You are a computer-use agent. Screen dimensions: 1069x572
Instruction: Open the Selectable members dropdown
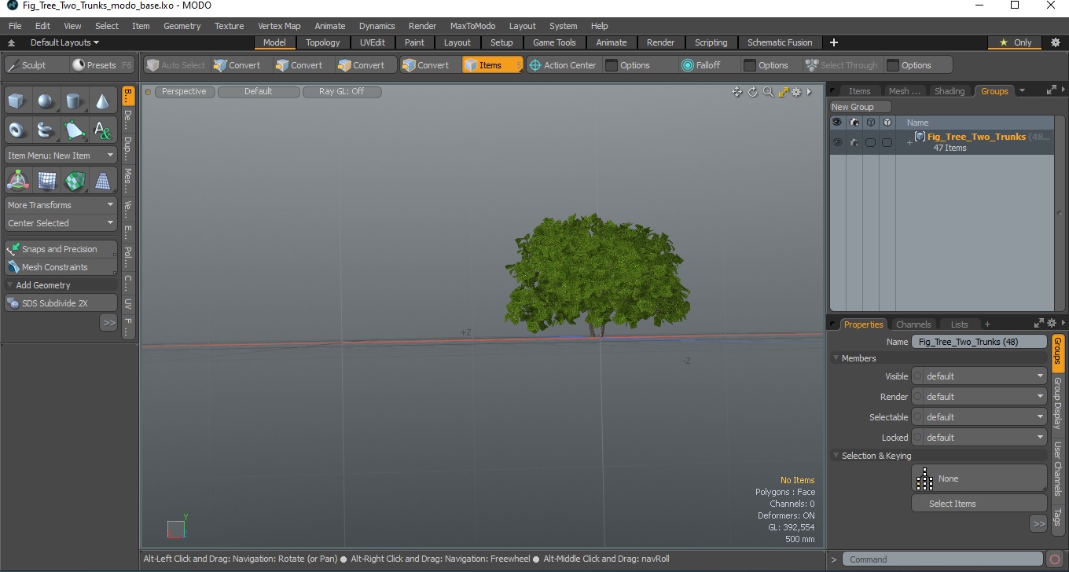[x=979, y=417]
